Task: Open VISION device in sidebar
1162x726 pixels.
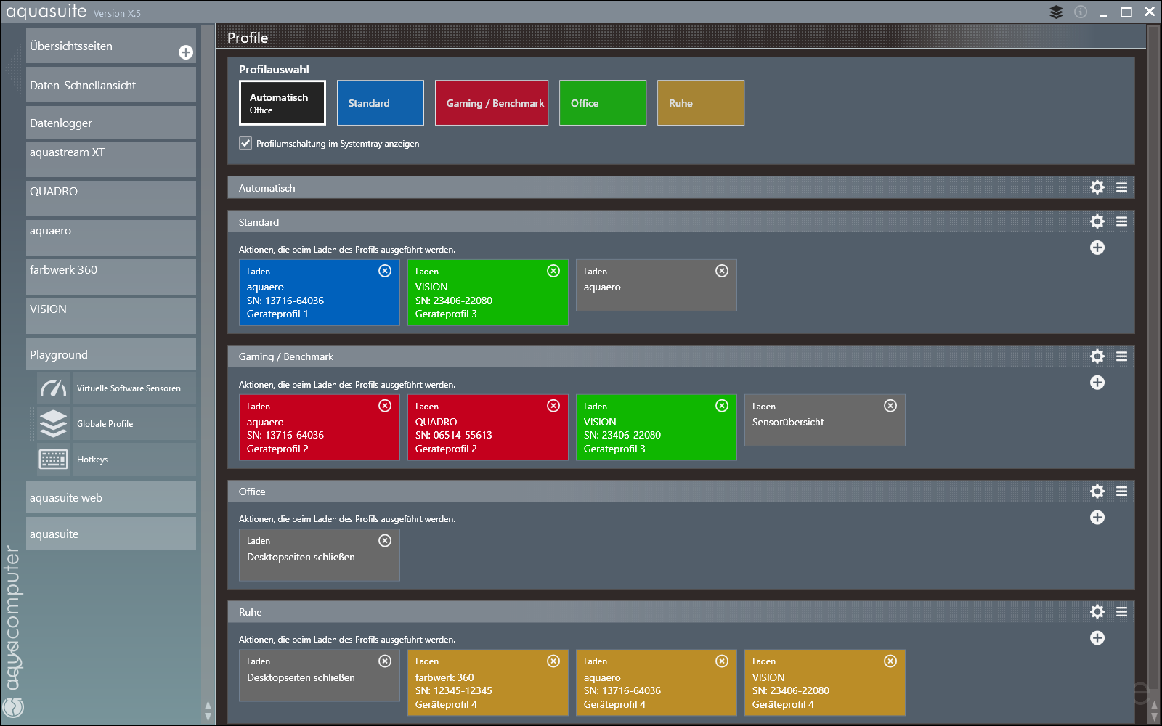Action: [111, 316]
